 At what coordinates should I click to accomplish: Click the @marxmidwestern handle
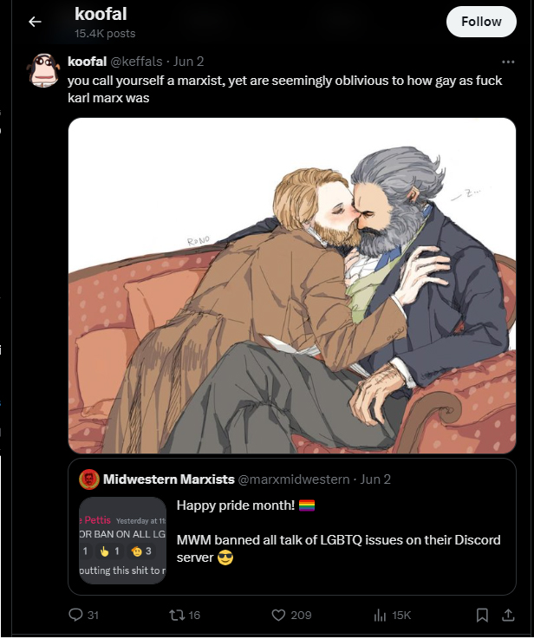[293, 479]
